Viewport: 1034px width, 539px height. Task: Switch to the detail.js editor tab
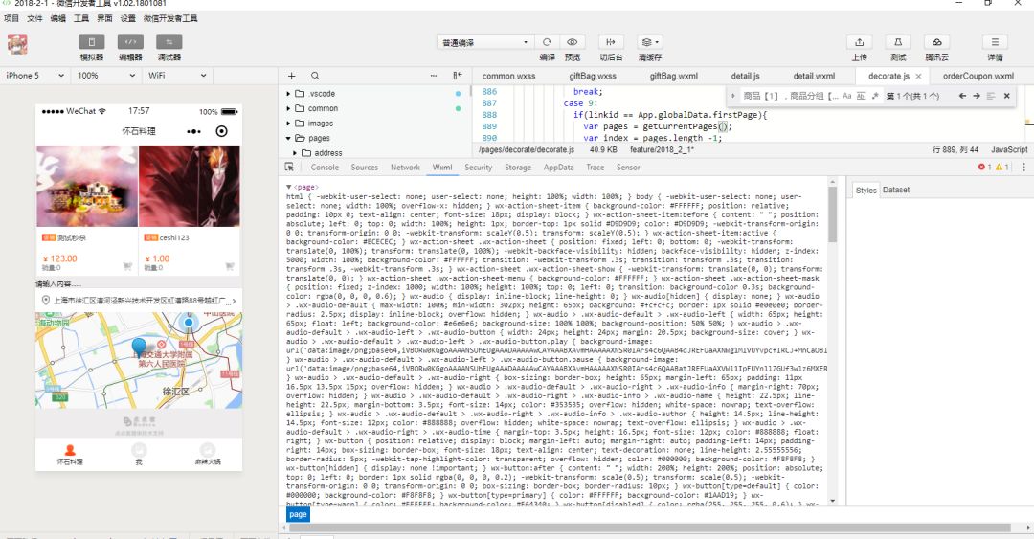coord(745,76)
